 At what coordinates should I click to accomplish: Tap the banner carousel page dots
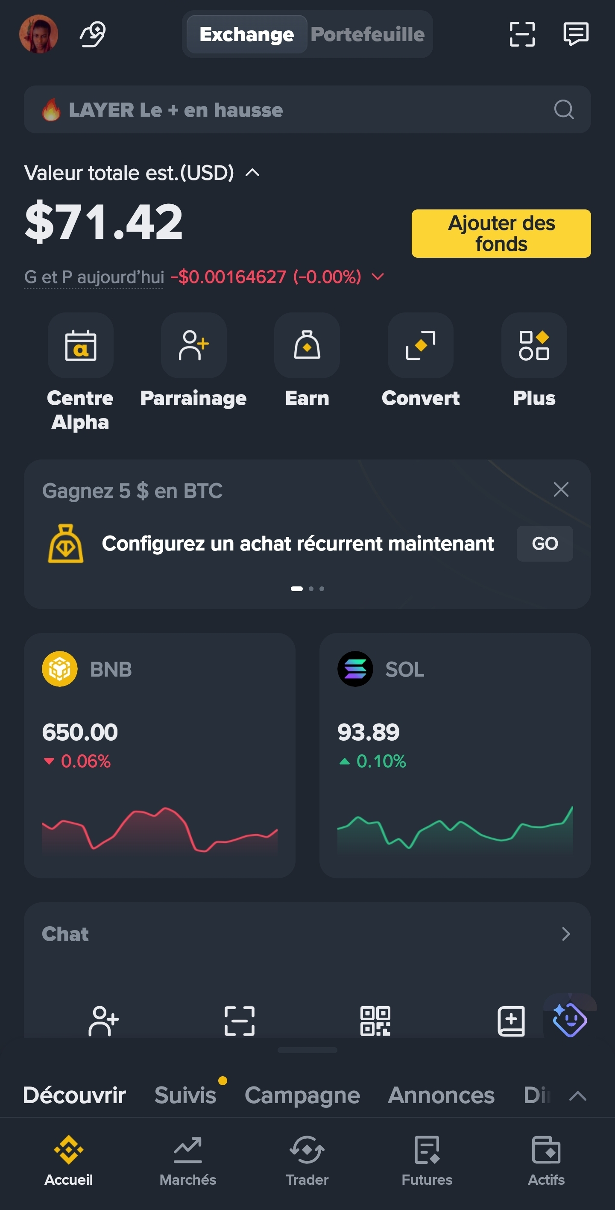307,589
